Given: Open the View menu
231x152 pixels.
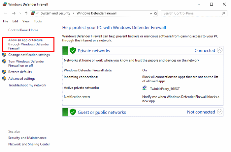Looking at the screenshot, I should [x=26, y=21].
